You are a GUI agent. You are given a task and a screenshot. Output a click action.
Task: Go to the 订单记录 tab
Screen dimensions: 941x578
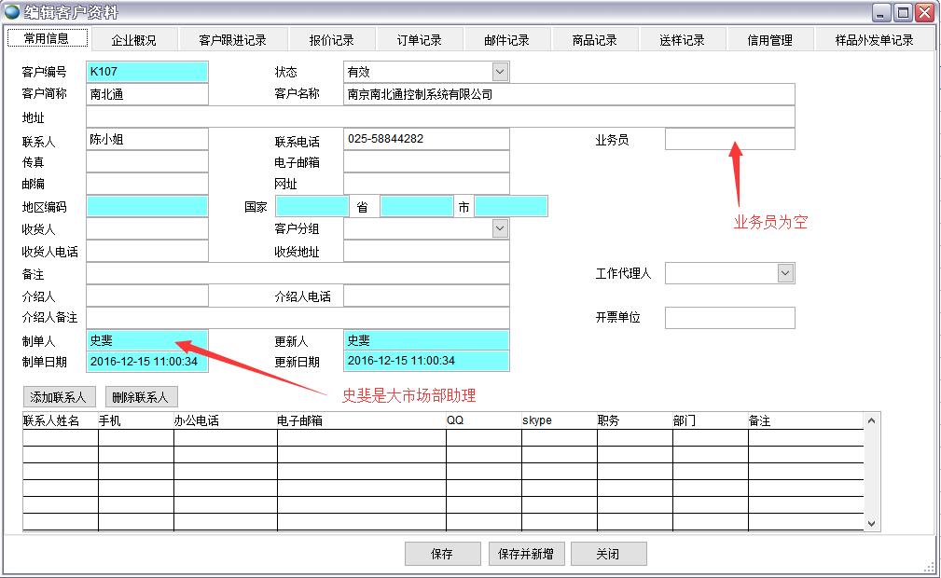tap(419, 40)
